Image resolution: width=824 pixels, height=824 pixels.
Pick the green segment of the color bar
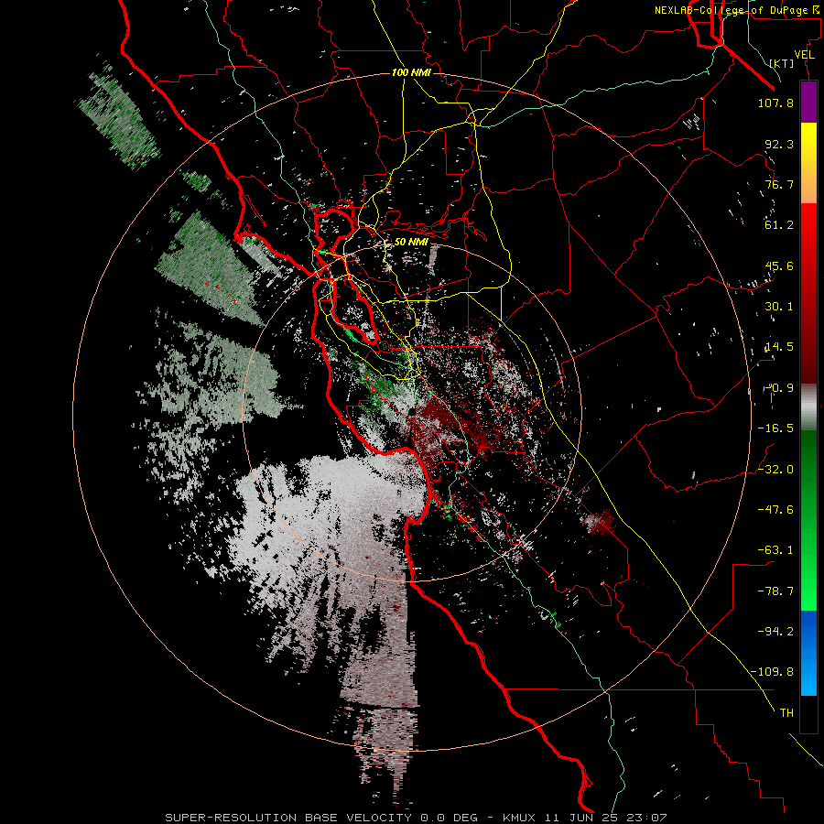[x=808, y=520]
